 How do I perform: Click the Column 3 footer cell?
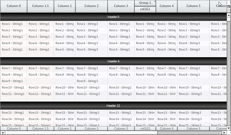click(x=121, y=129)
